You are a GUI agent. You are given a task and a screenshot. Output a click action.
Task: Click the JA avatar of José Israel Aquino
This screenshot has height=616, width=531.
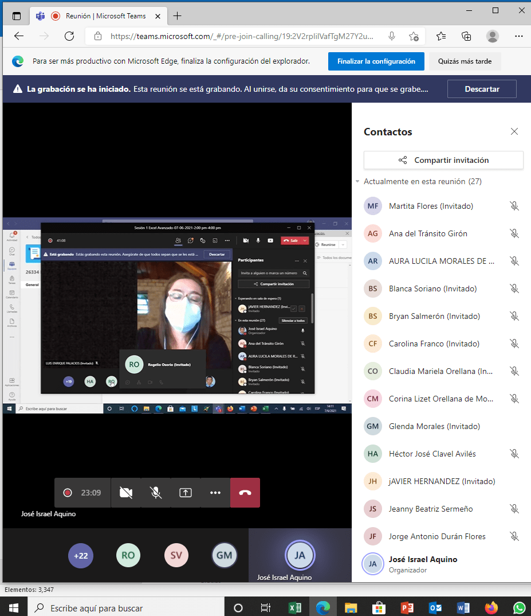[300, 555]
